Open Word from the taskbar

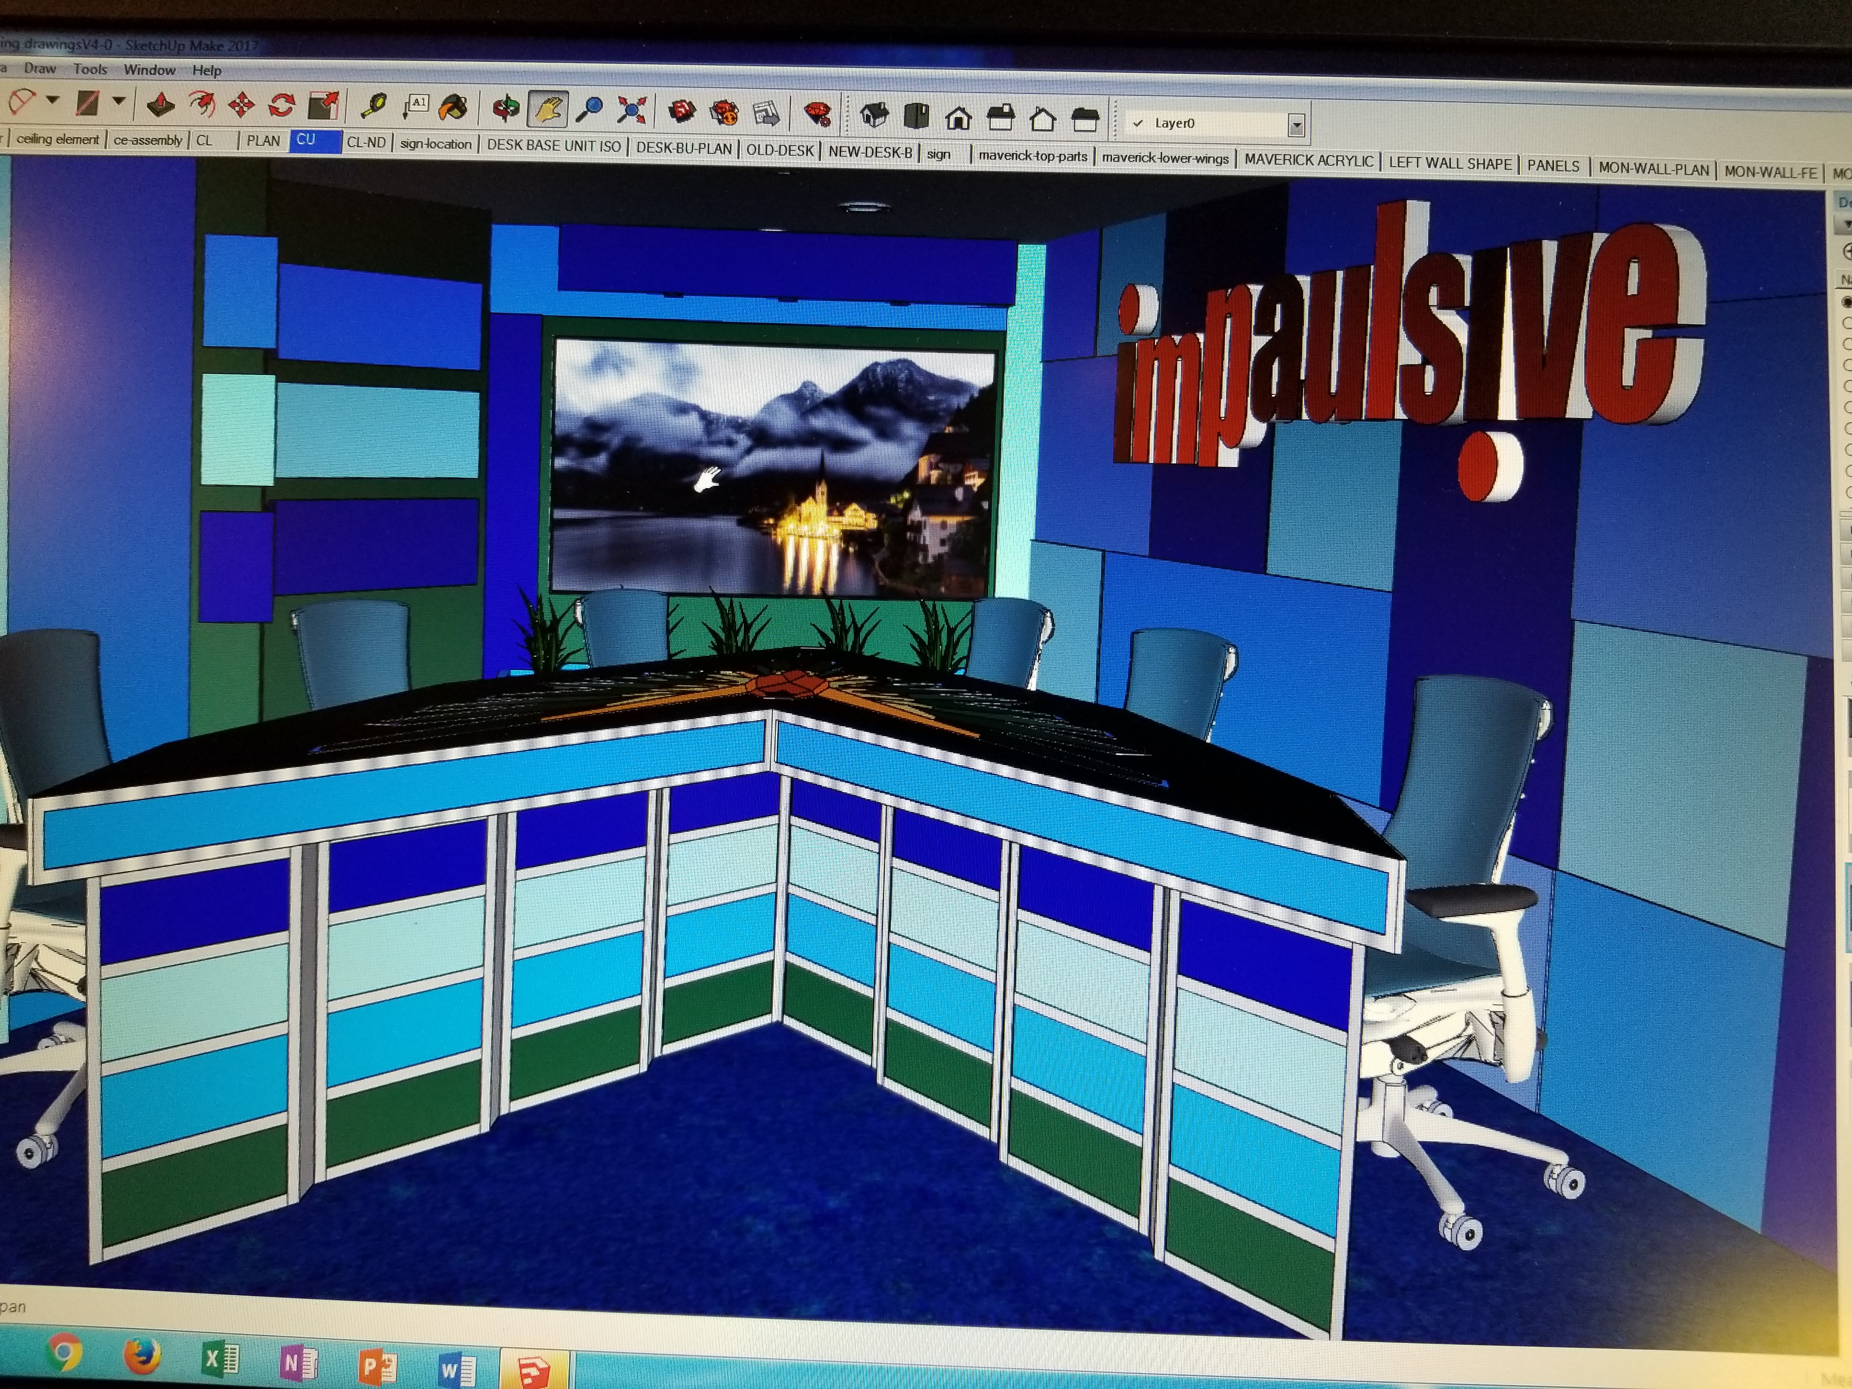point(457,1371)
